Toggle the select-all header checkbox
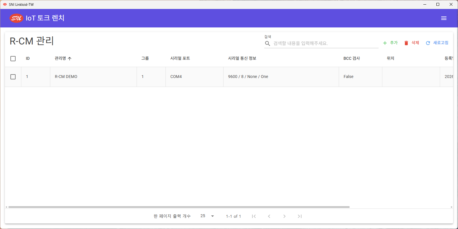Image resolution: width=458 pixels, height=229 pixels. click(x=13, y=59)
